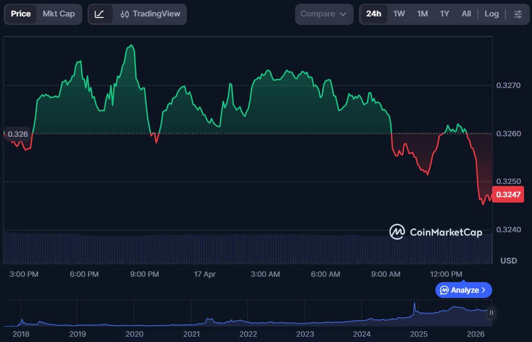Click the pause handle on mini timeline
Viewport: 532px width, 342px height.
491,313
